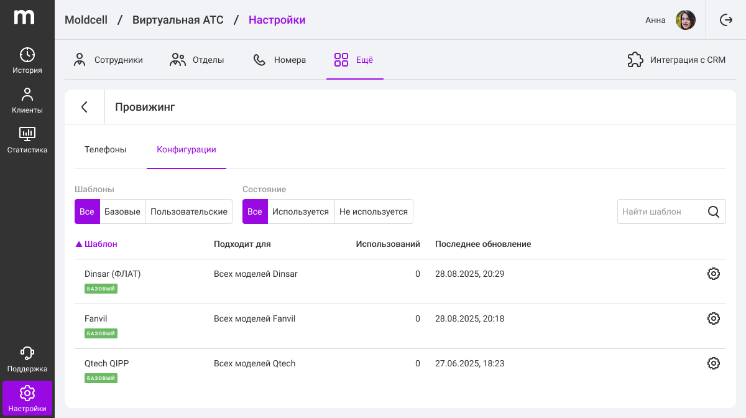Go back using the left chevron arrow
The image size is (746, 418).
(85, 107)
